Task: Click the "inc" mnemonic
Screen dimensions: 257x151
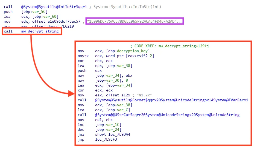Action: tap(81, 125)
